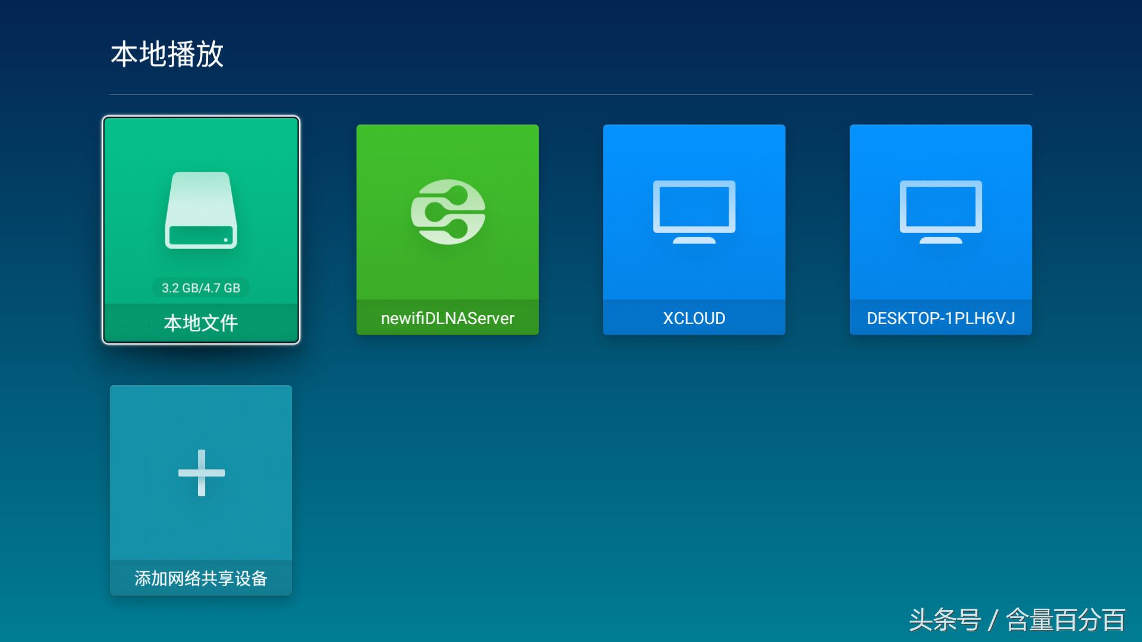
Task: Open the 本地文件 tile label
Action: 201,323
